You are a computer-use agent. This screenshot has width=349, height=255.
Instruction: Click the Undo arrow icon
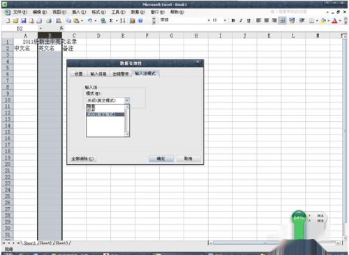click(89, 21)
